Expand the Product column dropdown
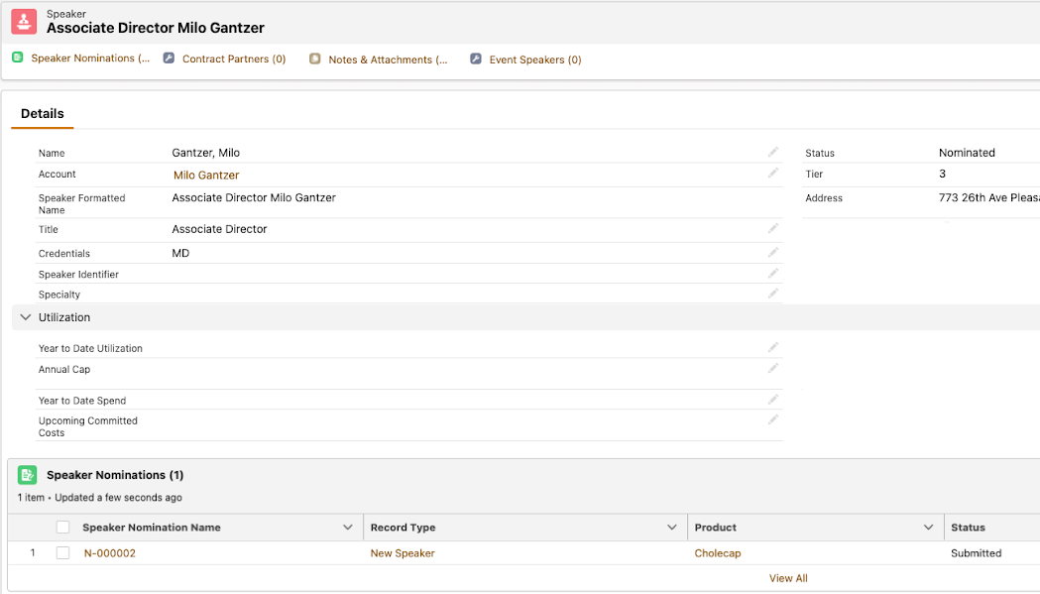 pos(929,528)
